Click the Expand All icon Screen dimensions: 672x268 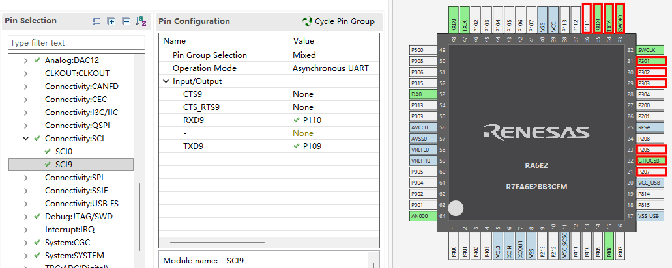[x=111, y=21]
